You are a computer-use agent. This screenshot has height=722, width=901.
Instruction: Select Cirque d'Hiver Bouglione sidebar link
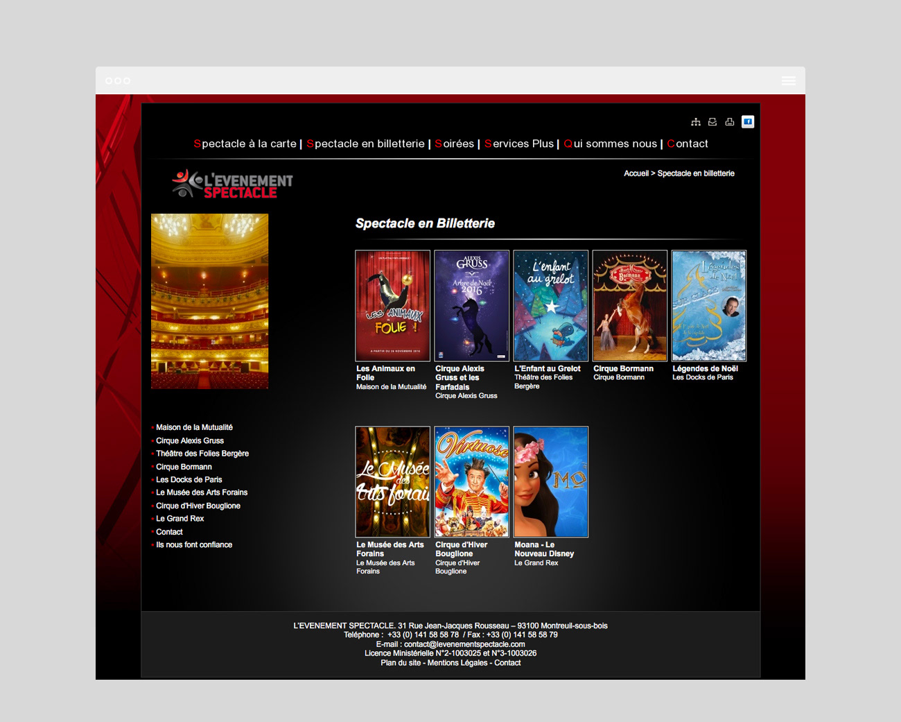click(198, 506)
